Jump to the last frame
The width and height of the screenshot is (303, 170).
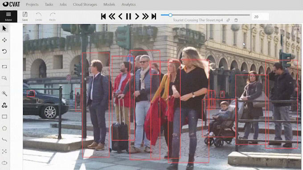(154, 16)
